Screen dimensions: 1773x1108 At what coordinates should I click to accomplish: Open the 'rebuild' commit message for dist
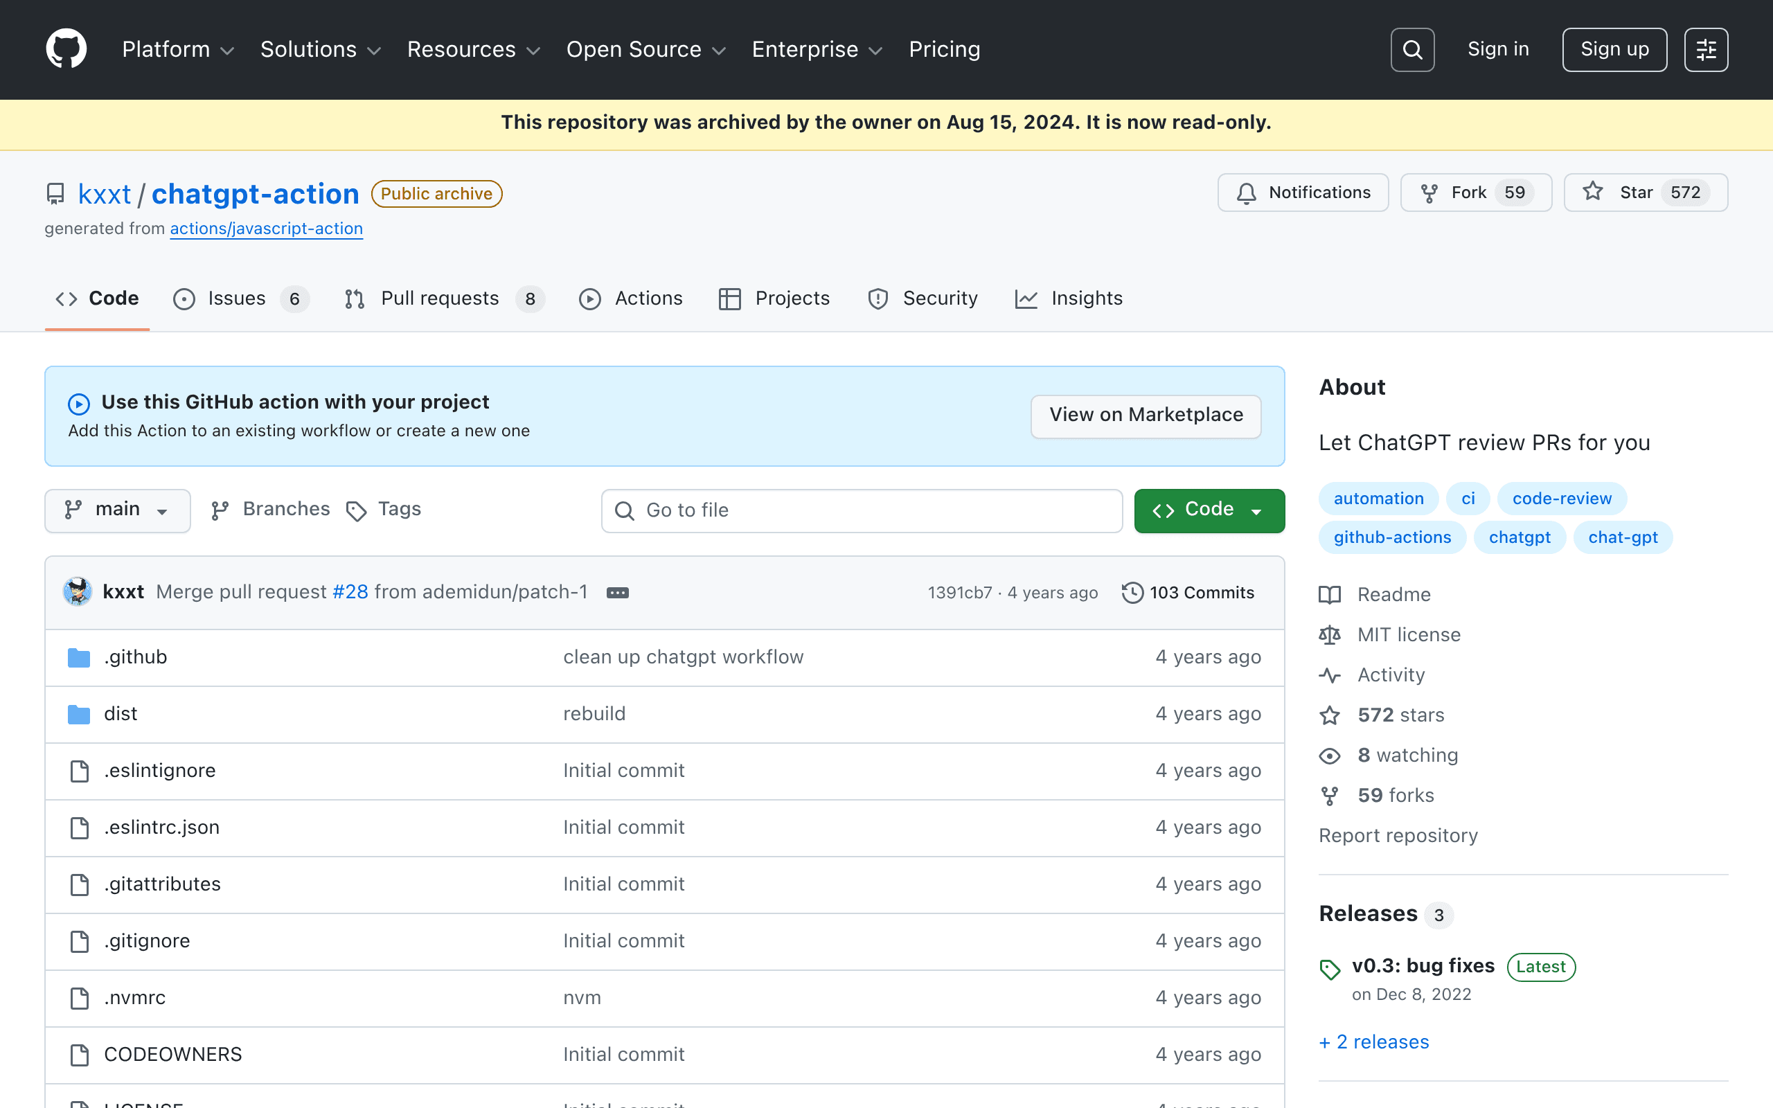594,714
